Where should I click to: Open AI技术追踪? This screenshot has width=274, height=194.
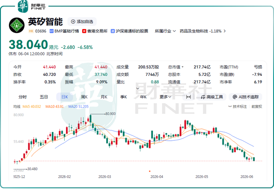245,97
